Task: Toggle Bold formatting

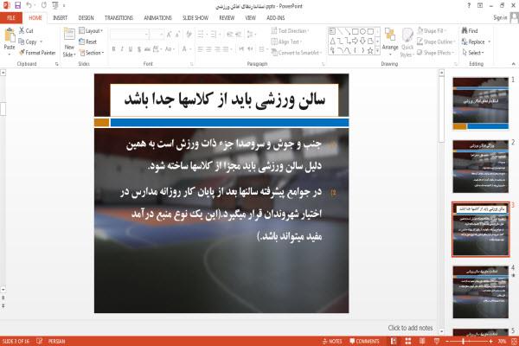Action: point(114,49)
